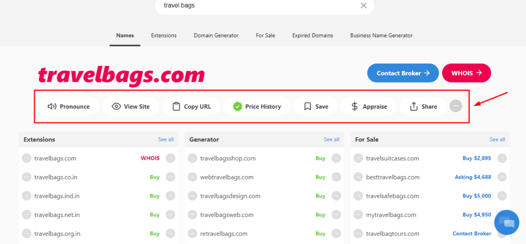526x244 pixels.
Task: Open the live chat bubble widget
Action: point(506,222)
